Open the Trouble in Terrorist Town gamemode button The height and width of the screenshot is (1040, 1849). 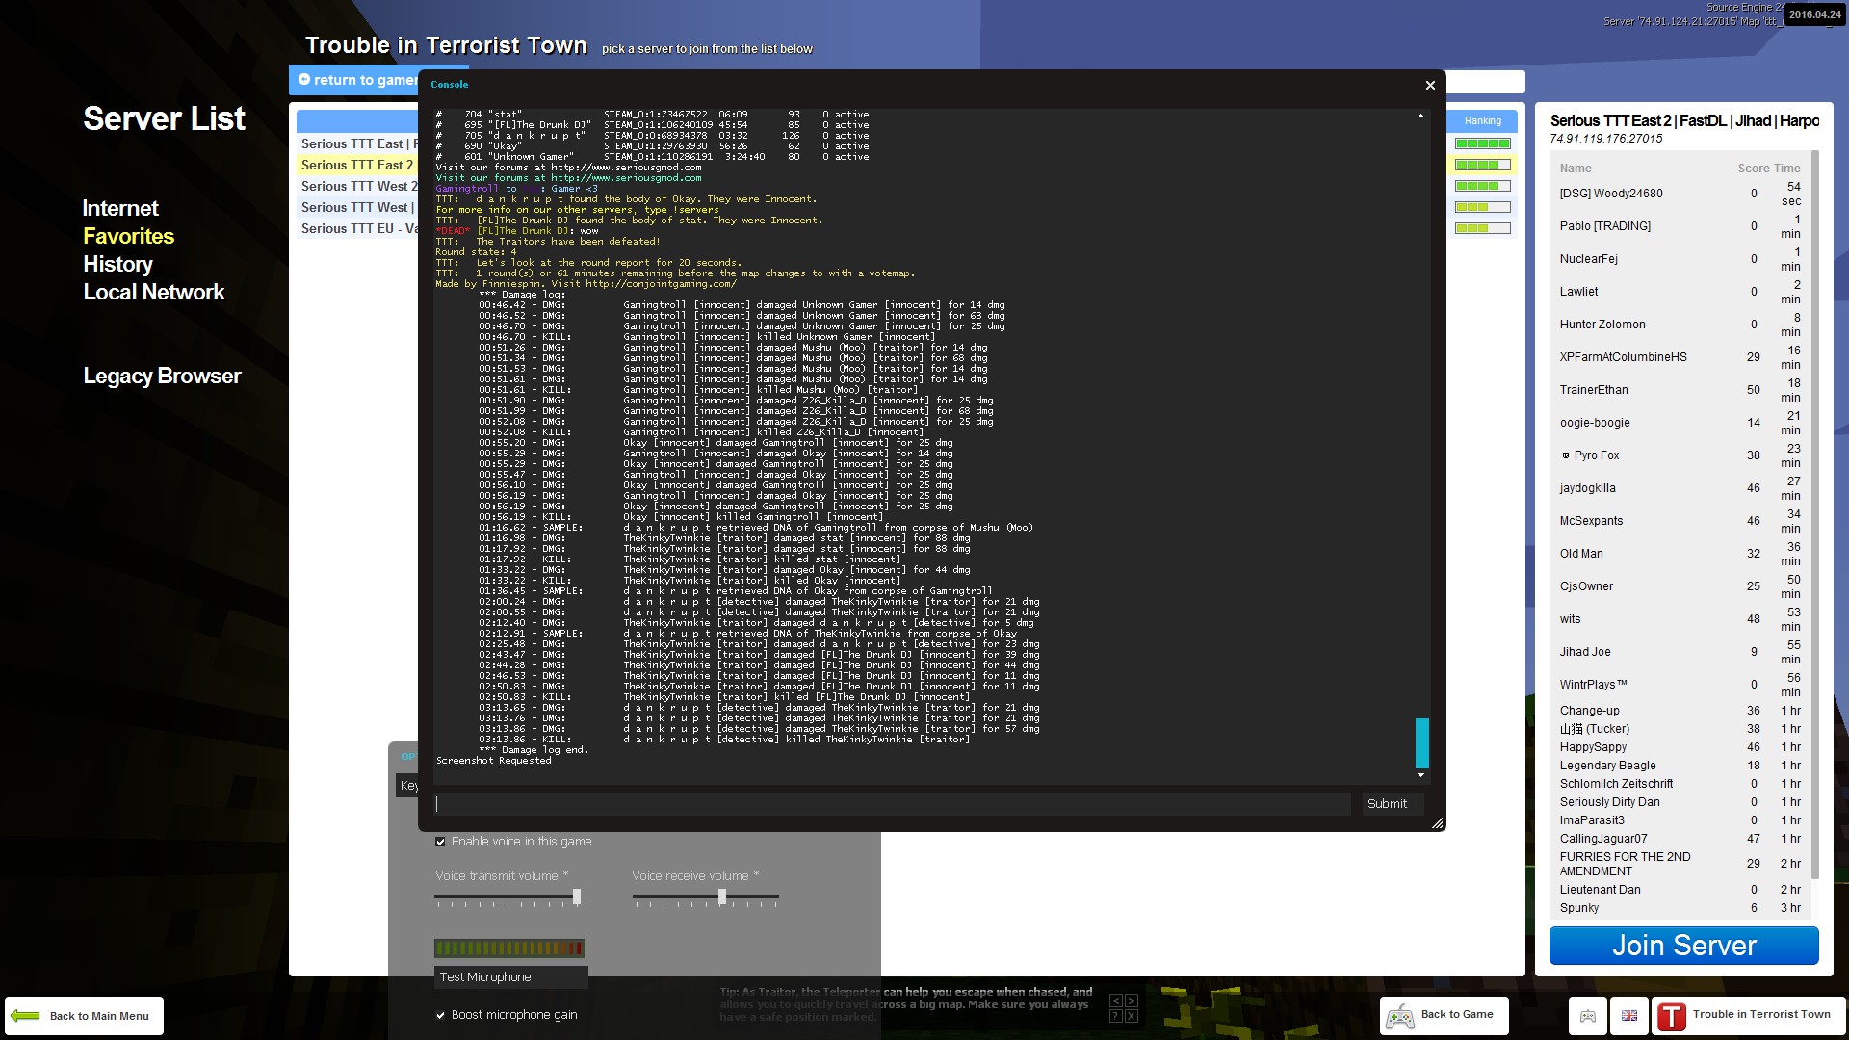tap(1749, 1015)
